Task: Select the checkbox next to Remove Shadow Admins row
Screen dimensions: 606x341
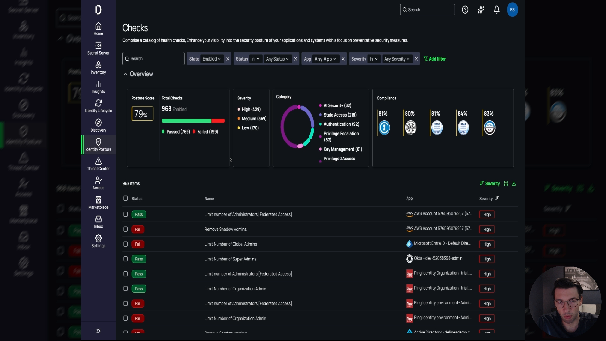Action: 125,229
